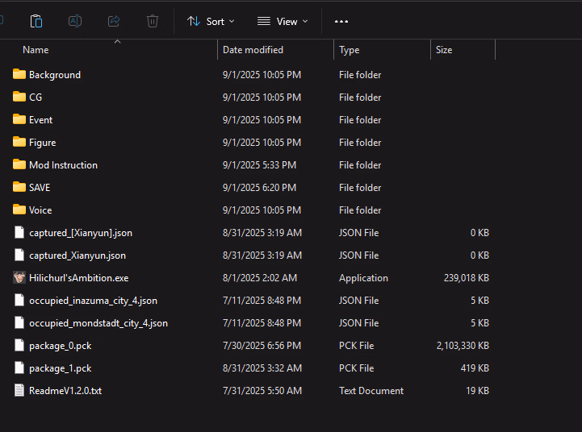Sort by the Date modified column header

[x=253, y=50]
